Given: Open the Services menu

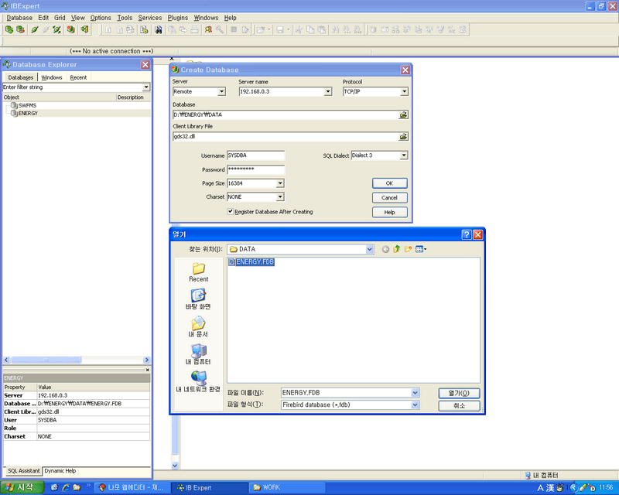Looking at the screenshot, I should pos(150,18).
